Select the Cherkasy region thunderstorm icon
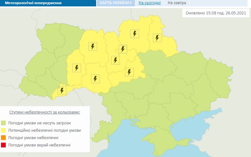This screenshot has height=157, width=251. pyautogui.click(x=129, y=72)
